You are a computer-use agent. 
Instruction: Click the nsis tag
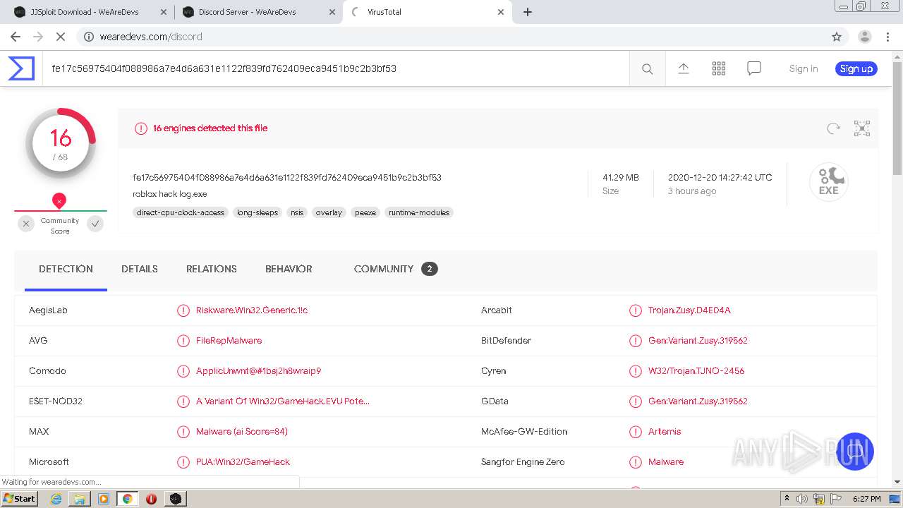pyautogui.click(x=297, y=212)
